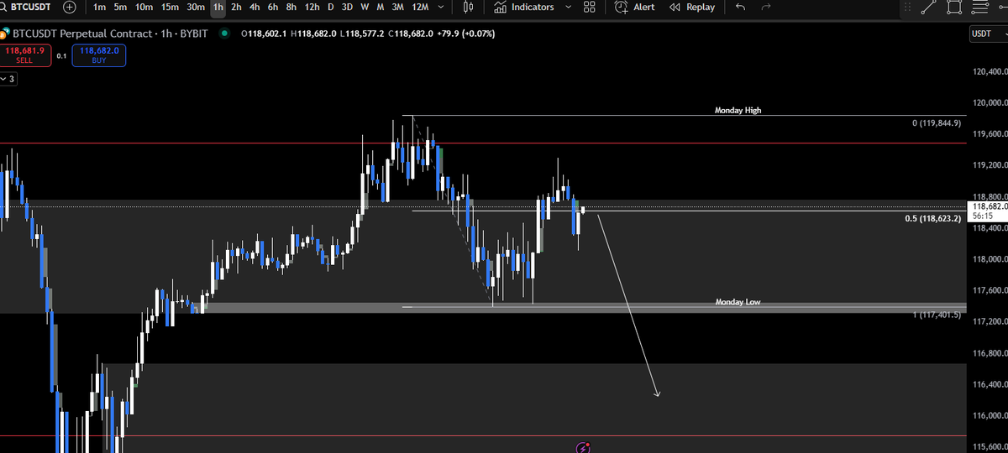Screen dimensions: 1008x453
Task: Select the 30m timeframe
Action: click(196, 7)
